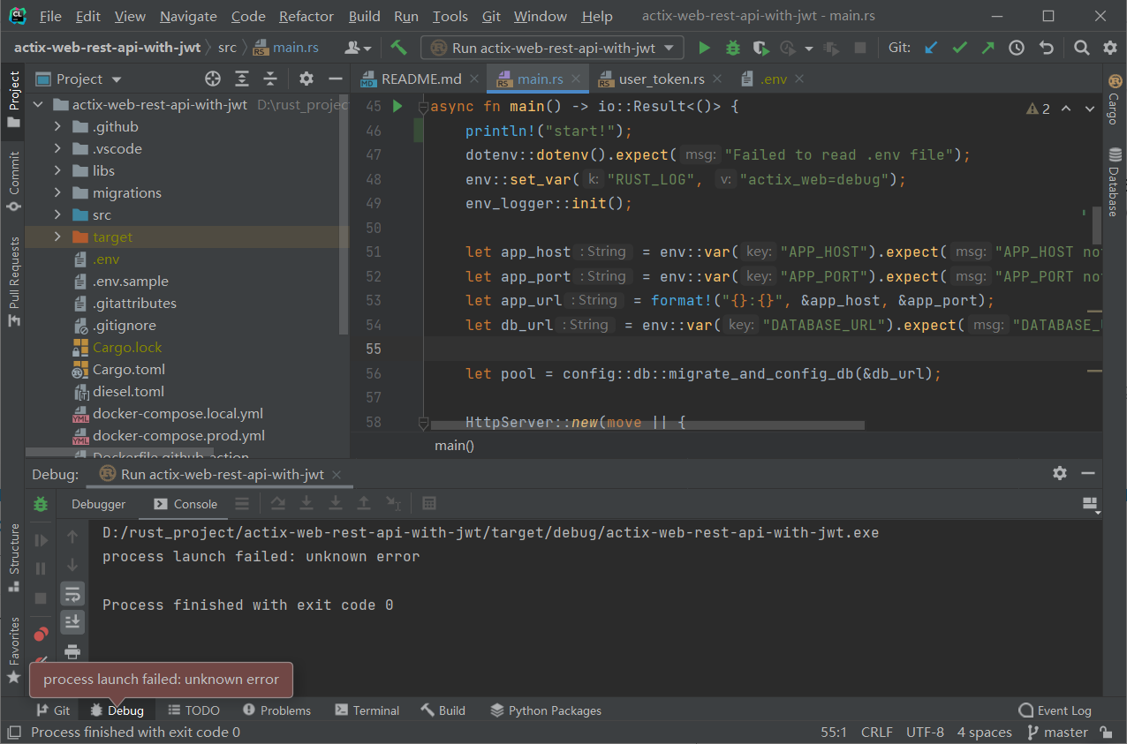
Task: Click the CRLF line separator indicator
Action: [876, 732]
